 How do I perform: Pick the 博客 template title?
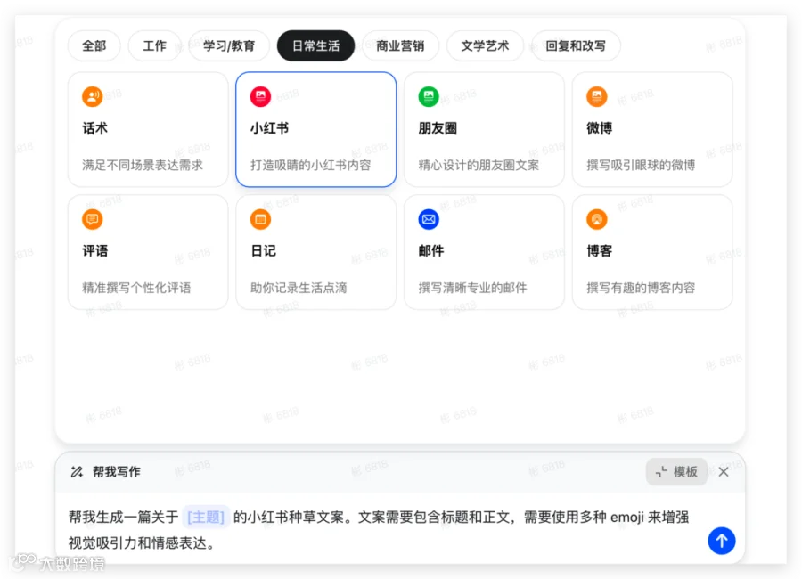(x=600, y=250)
